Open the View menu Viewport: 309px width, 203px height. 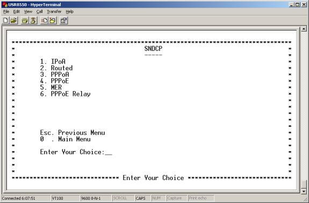[x=28, y=12]
